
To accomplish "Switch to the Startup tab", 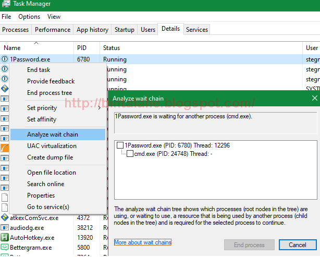I will pyautogui.click(x=125, y=30).
